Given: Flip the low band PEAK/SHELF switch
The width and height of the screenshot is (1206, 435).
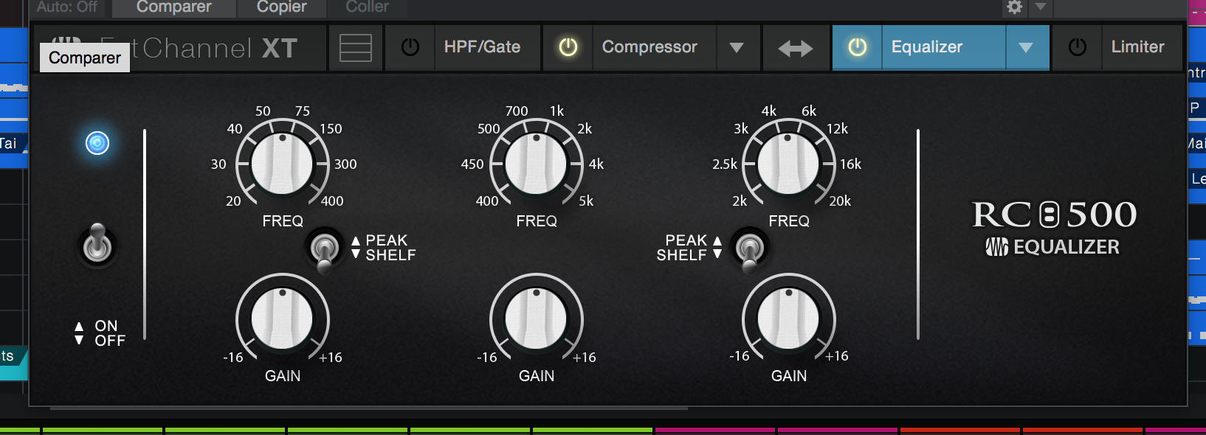Looking at the screenshot, I should (325, 249).
